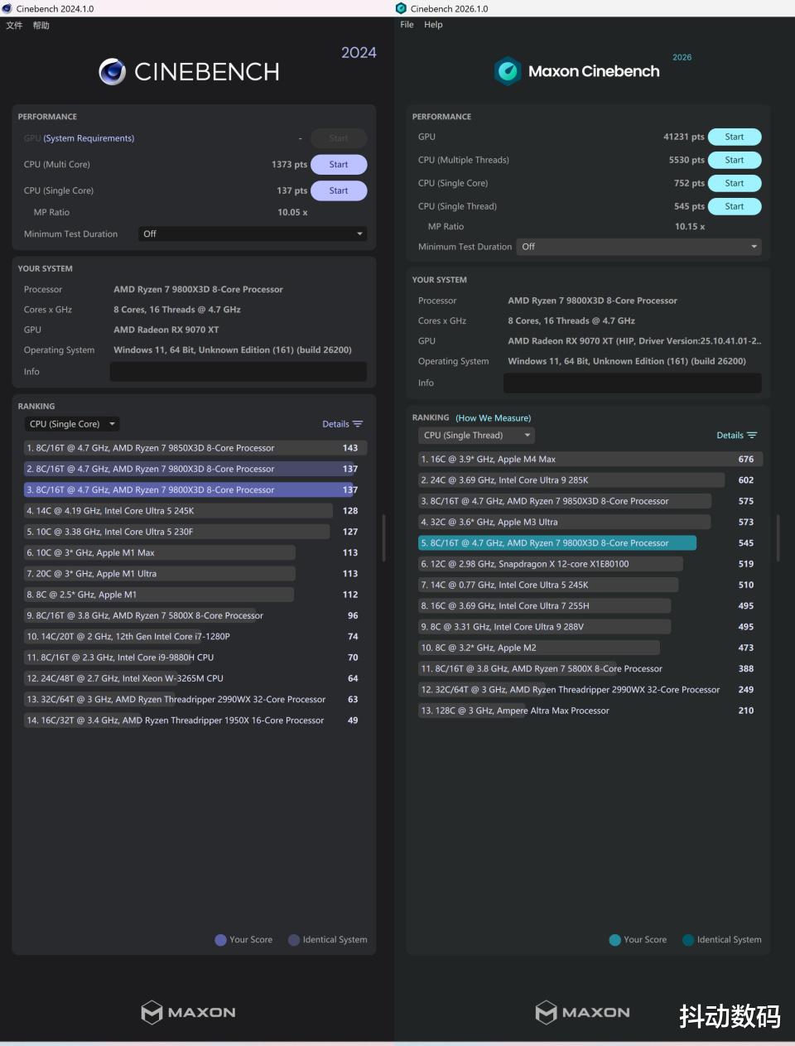Click the Your Score color dot in 2024
The width and height of the screenshot is (795, 1046).
(x=220, y=940)
